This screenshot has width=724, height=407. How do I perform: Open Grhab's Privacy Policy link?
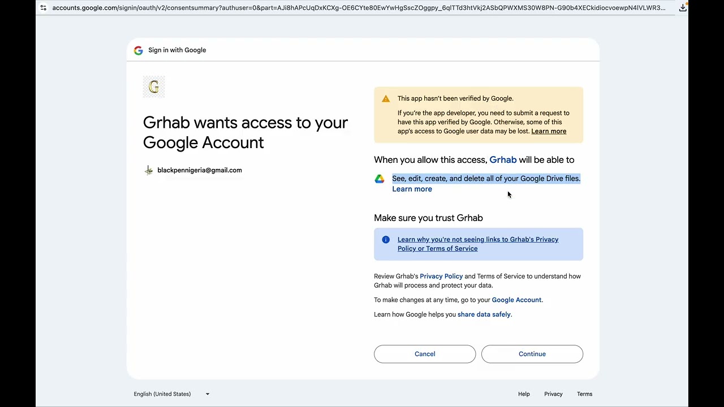(441, 276)
